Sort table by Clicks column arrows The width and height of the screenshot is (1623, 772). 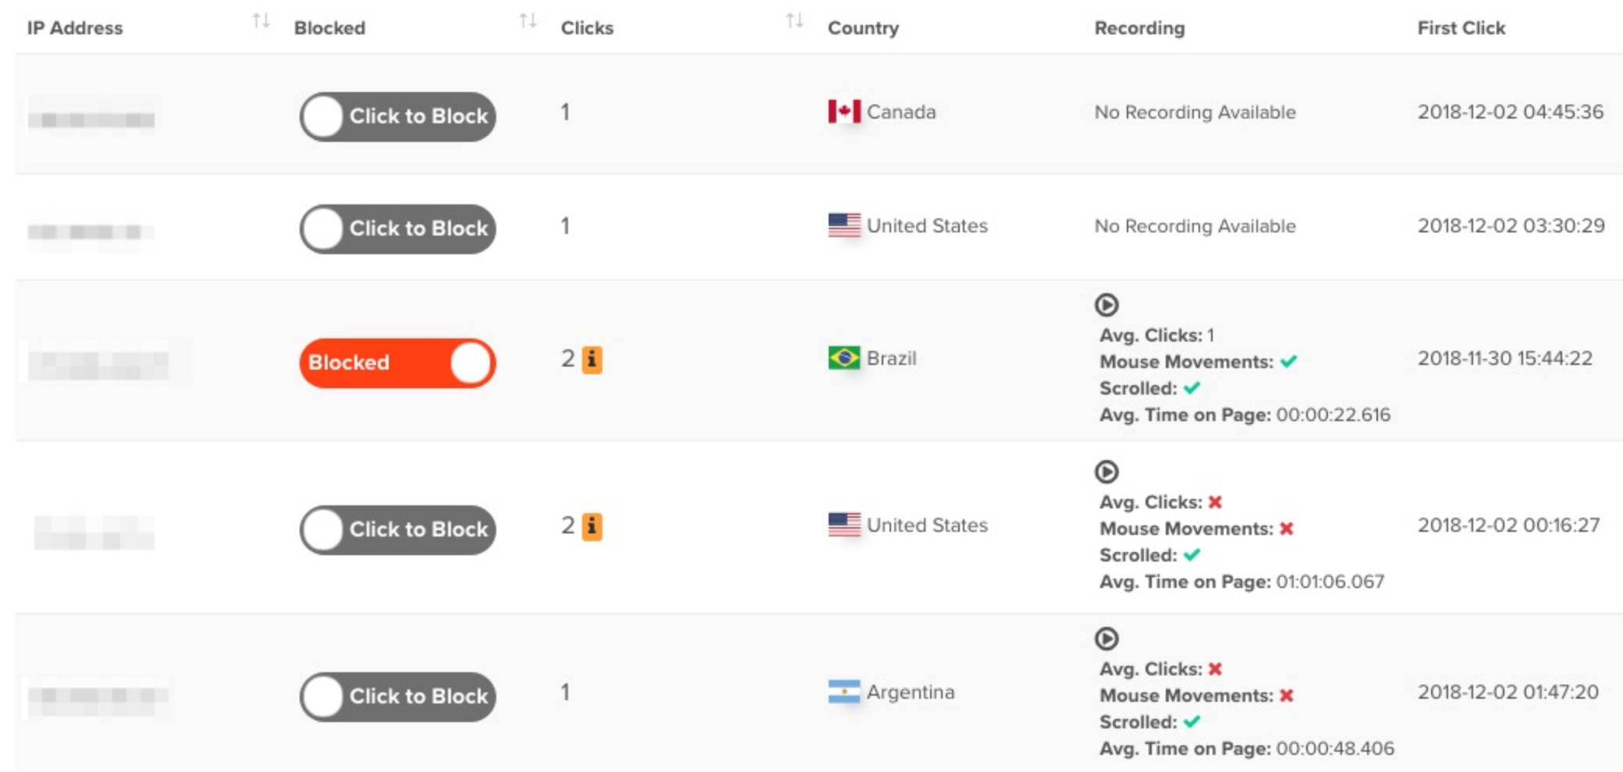[795, 21]
